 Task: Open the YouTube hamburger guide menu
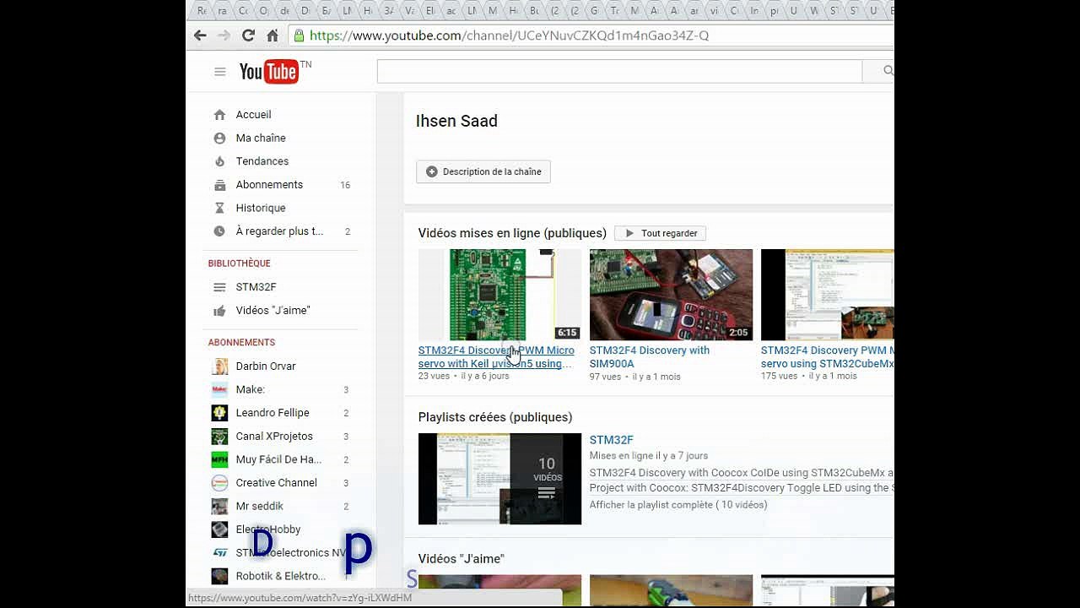[x=220, y=72]
